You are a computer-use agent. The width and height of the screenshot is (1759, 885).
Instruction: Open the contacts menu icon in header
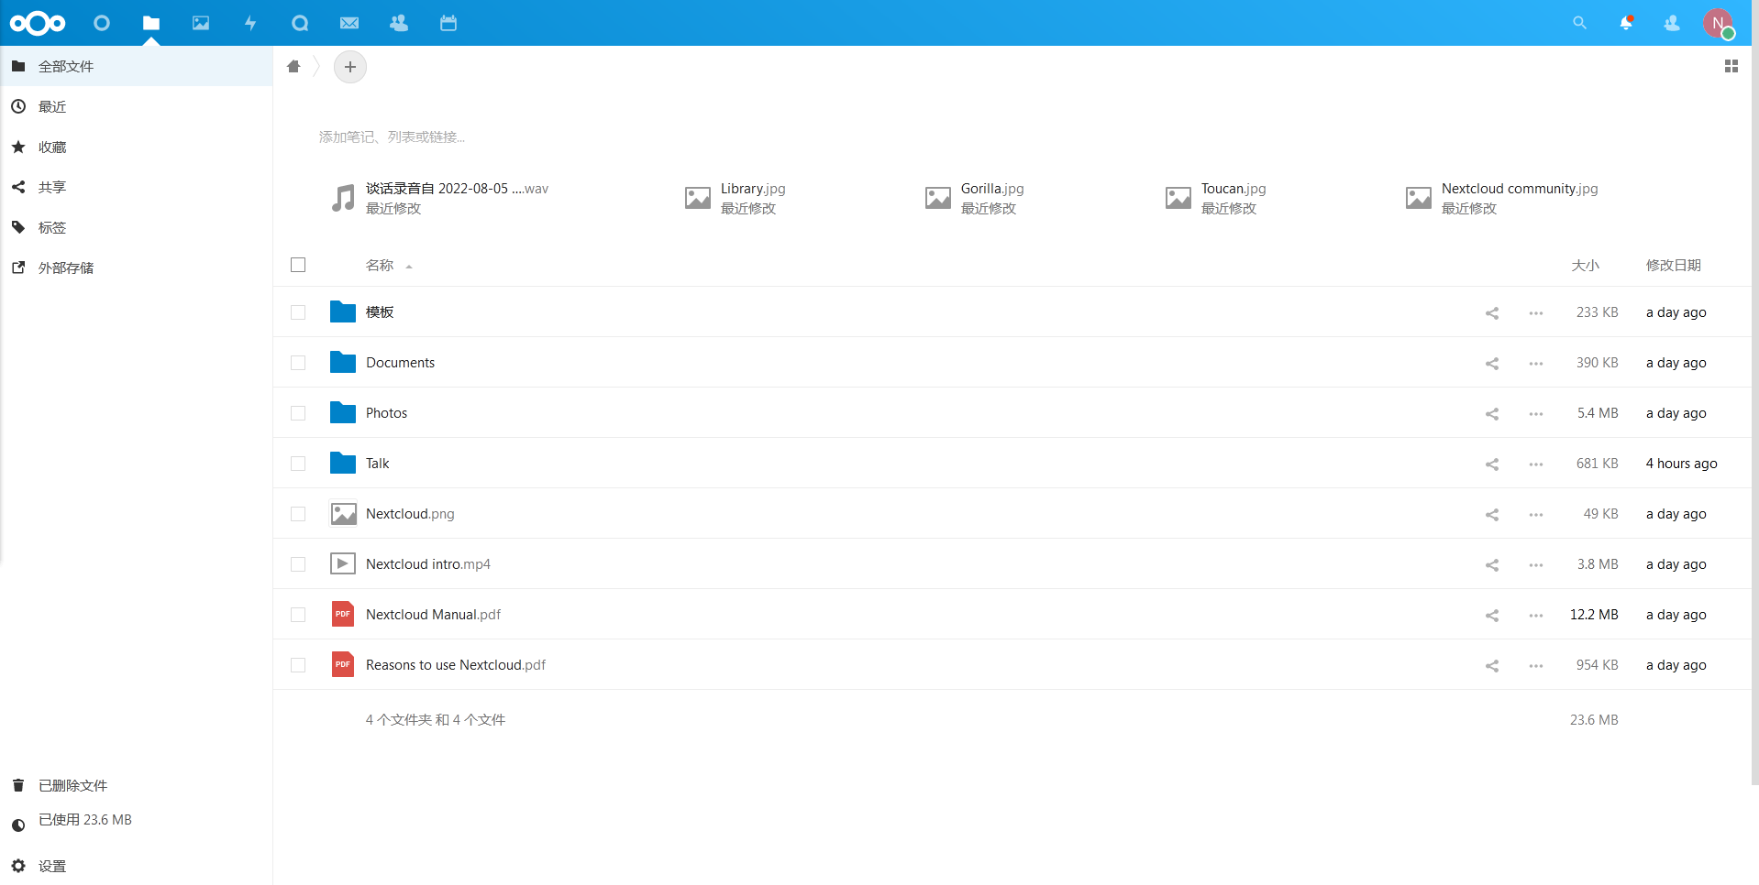pos(1672,23)
